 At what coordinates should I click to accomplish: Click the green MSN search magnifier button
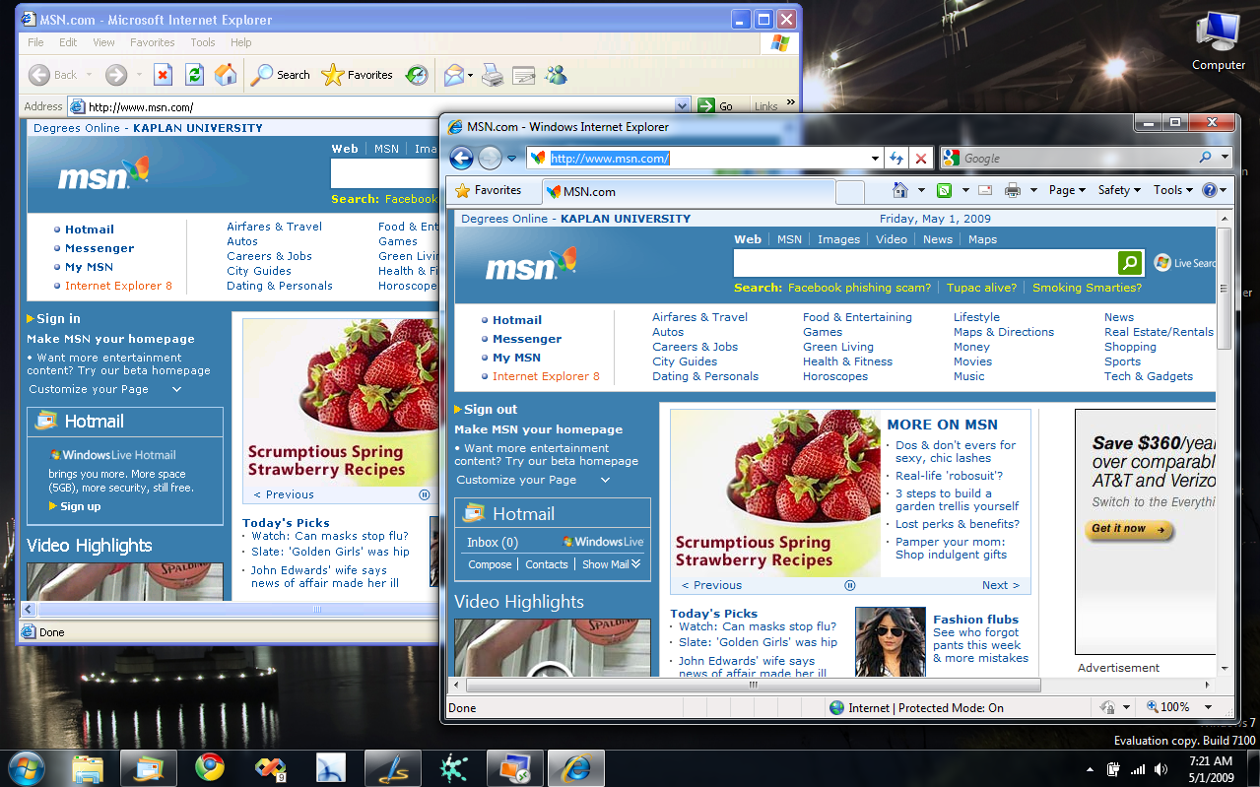1130,263
